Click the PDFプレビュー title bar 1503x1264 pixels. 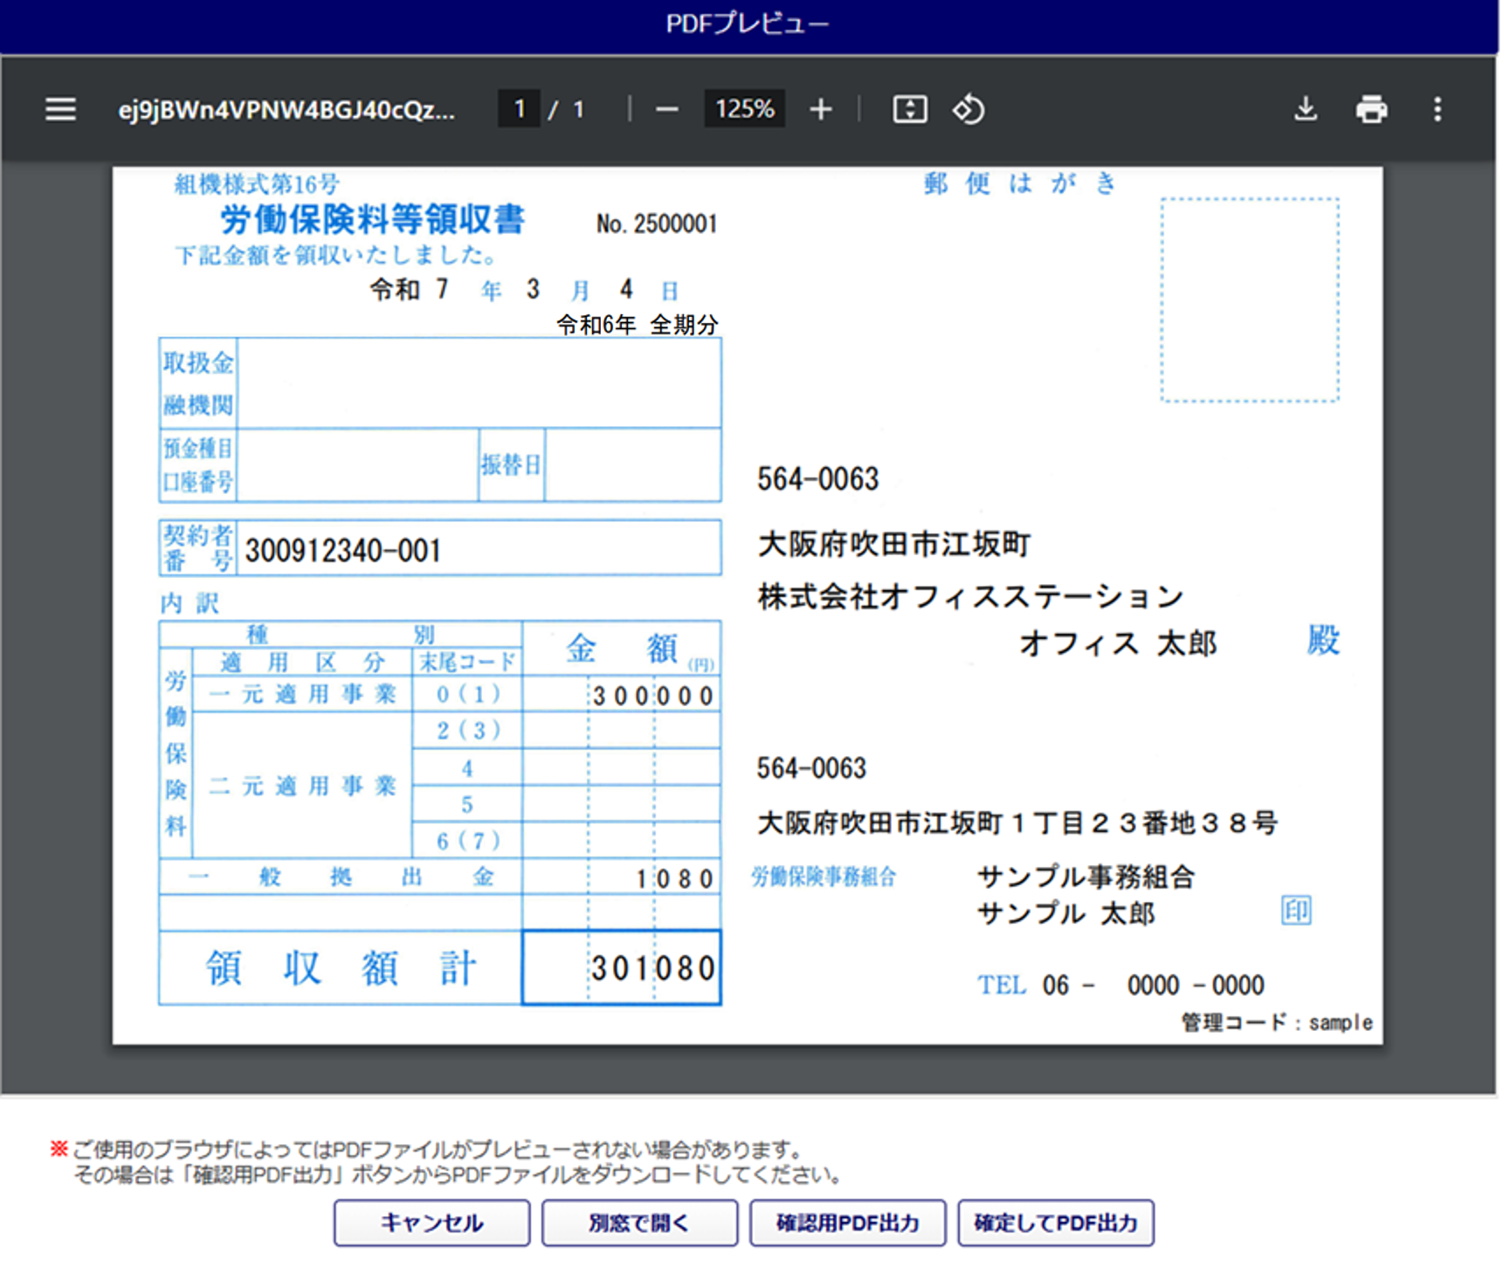click(748, 24)
